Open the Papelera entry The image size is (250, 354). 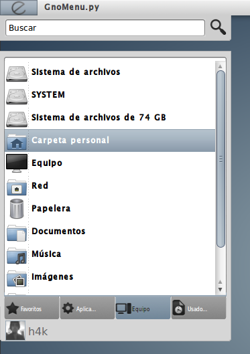coord(51,208)
